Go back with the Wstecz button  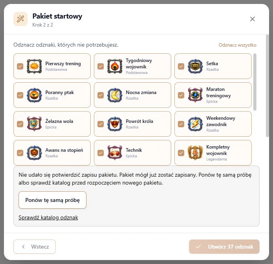tap(34, 247)
